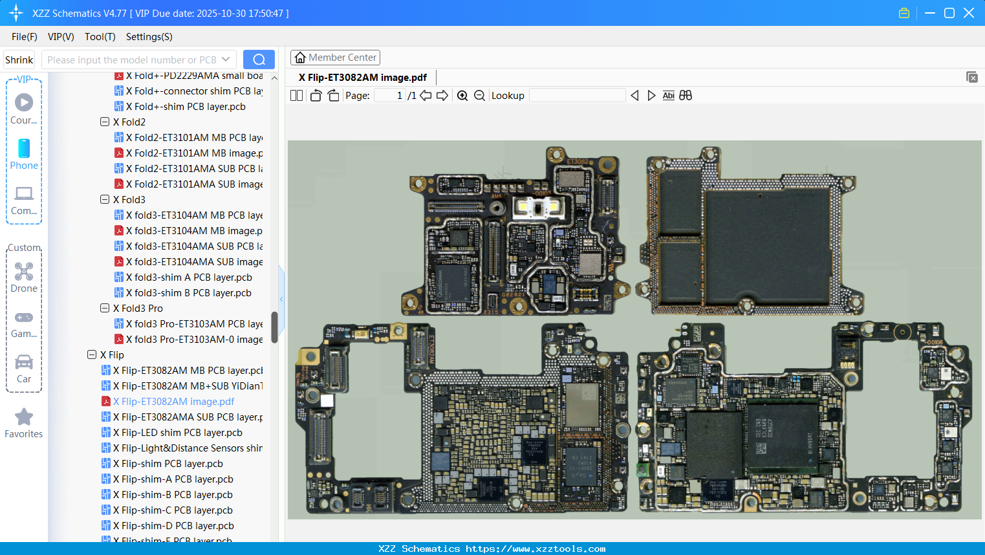Open the model number dropdown arrow
Viewport: 985px width, 555px height.
pos(226,60)
